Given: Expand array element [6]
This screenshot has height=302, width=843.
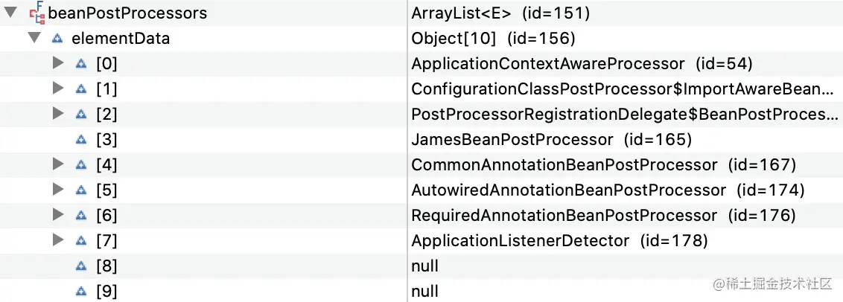Looking at the screenshot, I should pos(58,215).
